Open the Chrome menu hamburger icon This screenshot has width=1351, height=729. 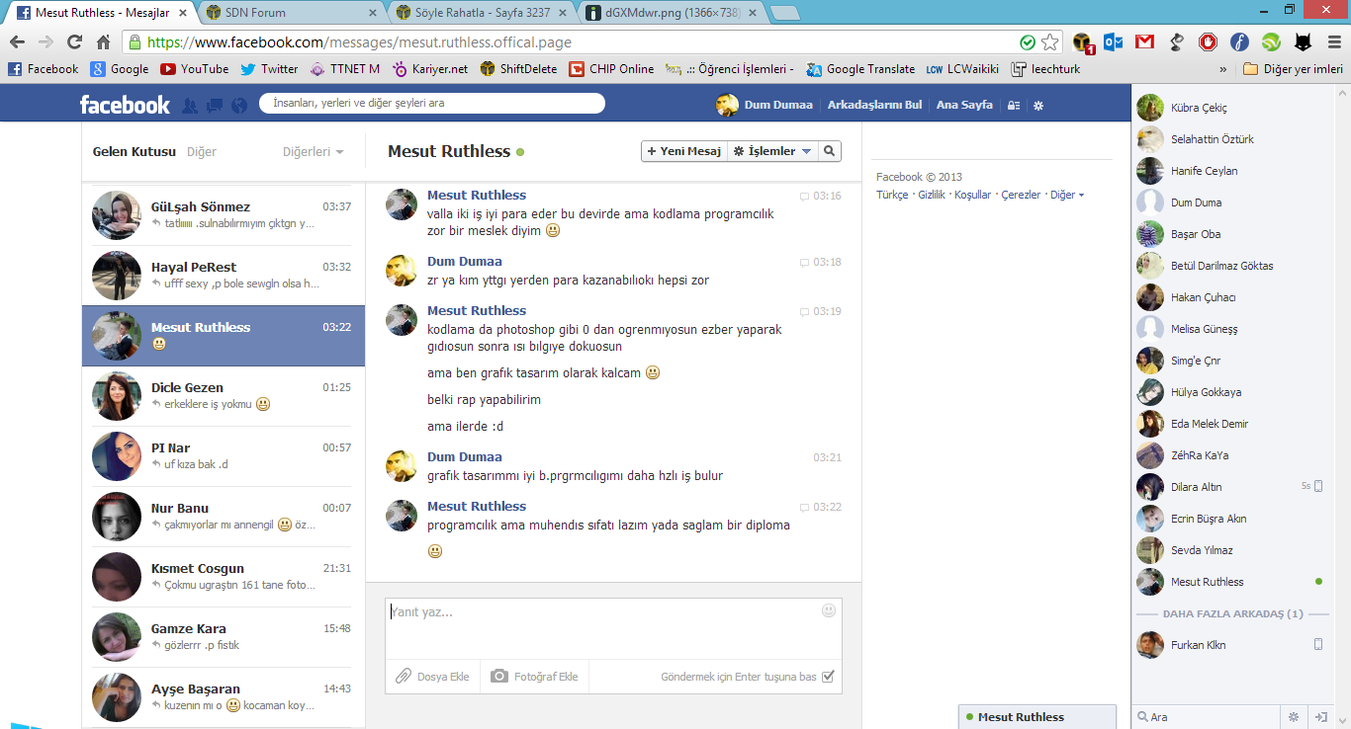(1332, 42)
